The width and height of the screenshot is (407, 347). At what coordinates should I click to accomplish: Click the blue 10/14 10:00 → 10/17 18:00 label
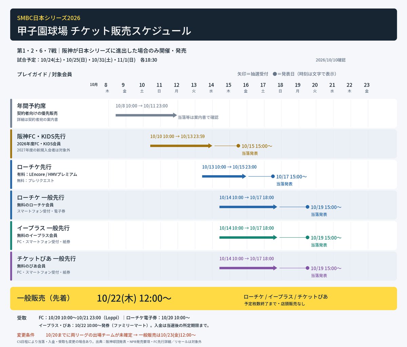point(247,197)
